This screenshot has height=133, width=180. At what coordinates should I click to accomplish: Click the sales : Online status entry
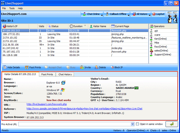(x=169, y=130)
